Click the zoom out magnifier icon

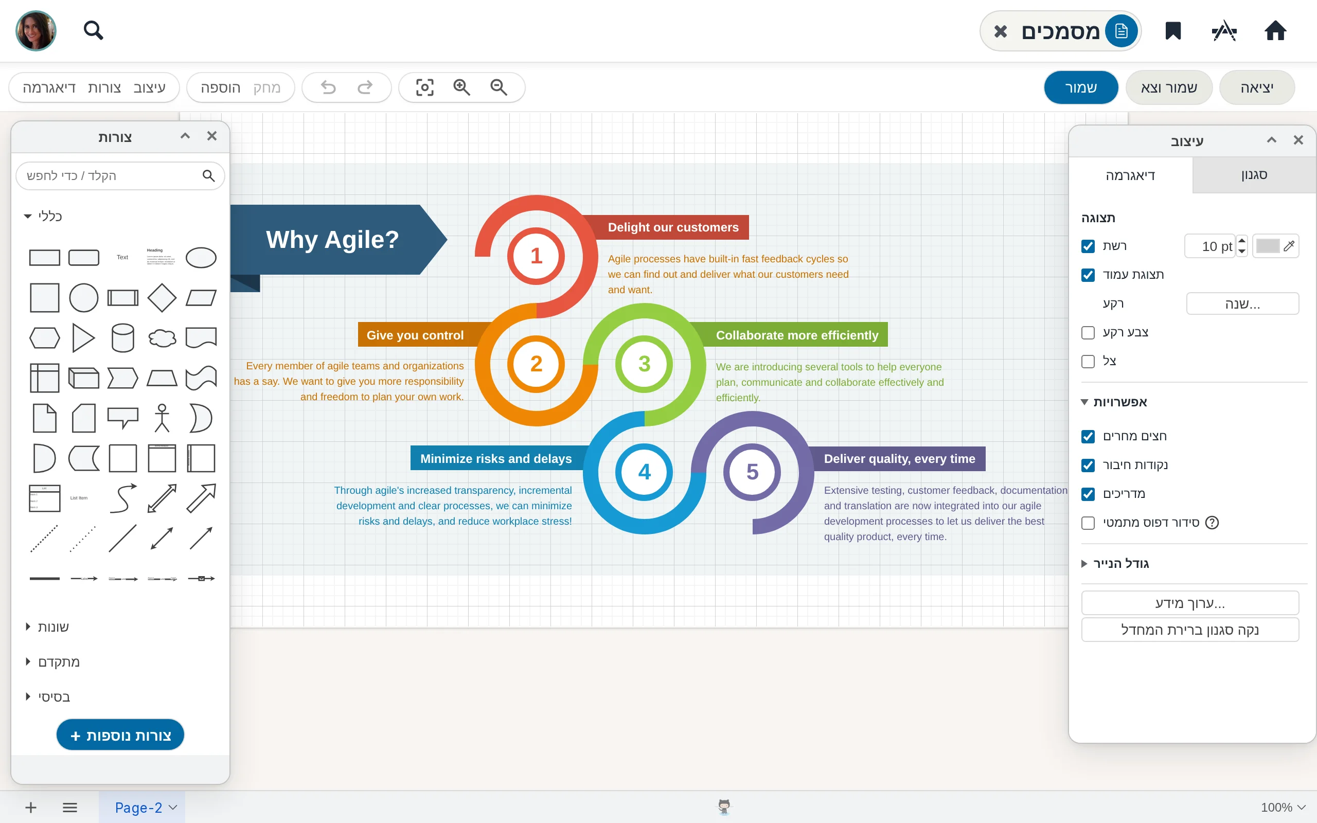point(499,87)
